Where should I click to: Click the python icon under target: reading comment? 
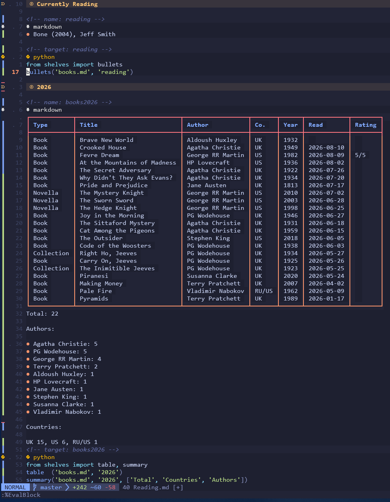pyautogui.click(x=28, y=57)
